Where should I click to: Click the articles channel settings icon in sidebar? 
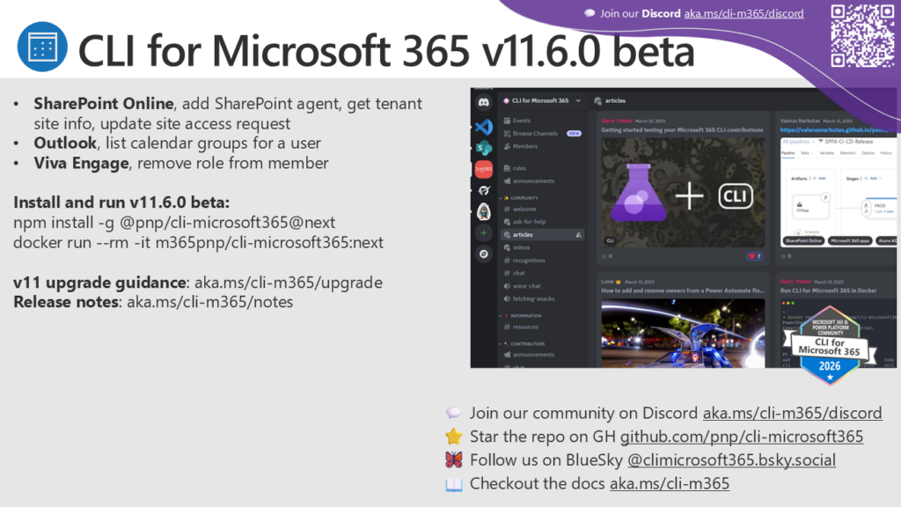578,234
